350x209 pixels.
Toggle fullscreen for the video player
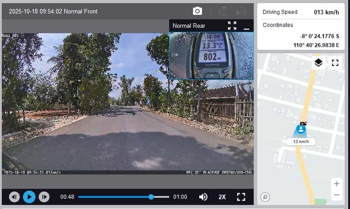[x=241, y=196]
